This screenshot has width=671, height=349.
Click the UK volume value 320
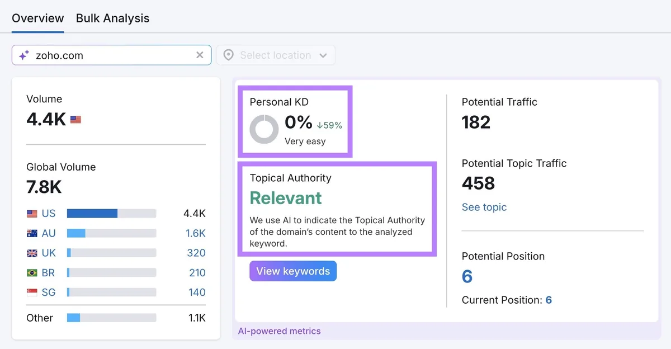click(196, 253)
